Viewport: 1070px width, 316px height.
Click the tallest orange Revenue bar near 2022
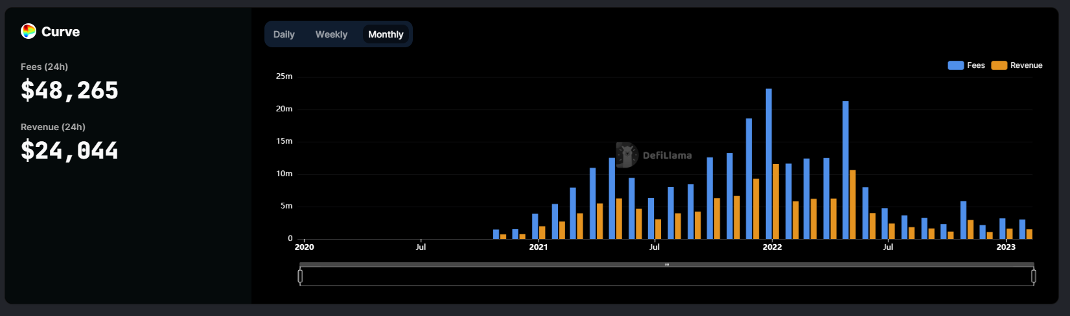pos(776,201)
